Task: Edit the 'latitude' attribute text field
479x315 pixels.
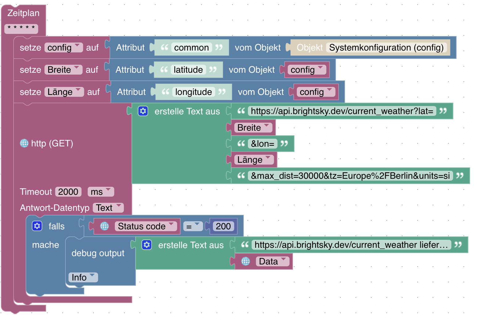Action: click(188, 70)
